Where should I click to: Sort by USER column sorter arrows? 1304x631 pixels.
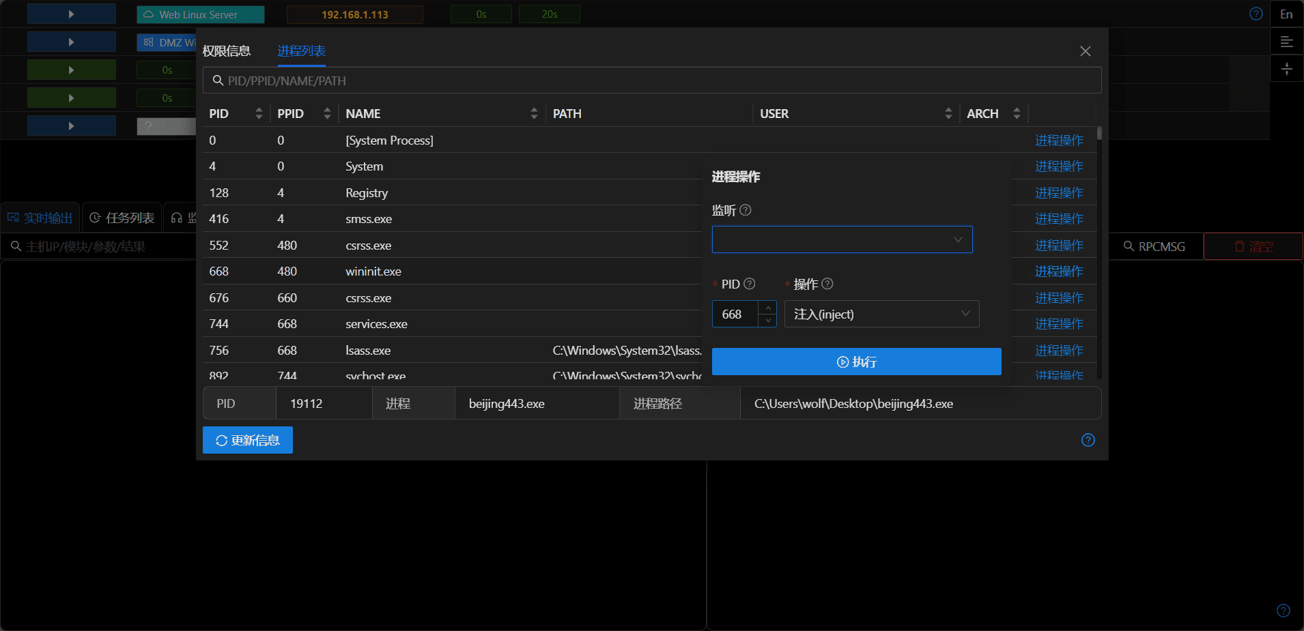pyautogui.click(x=948, y=113)
